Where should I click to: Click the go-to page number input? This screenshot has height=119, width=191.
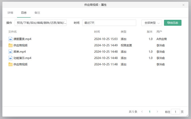click(x=175, y=112)
